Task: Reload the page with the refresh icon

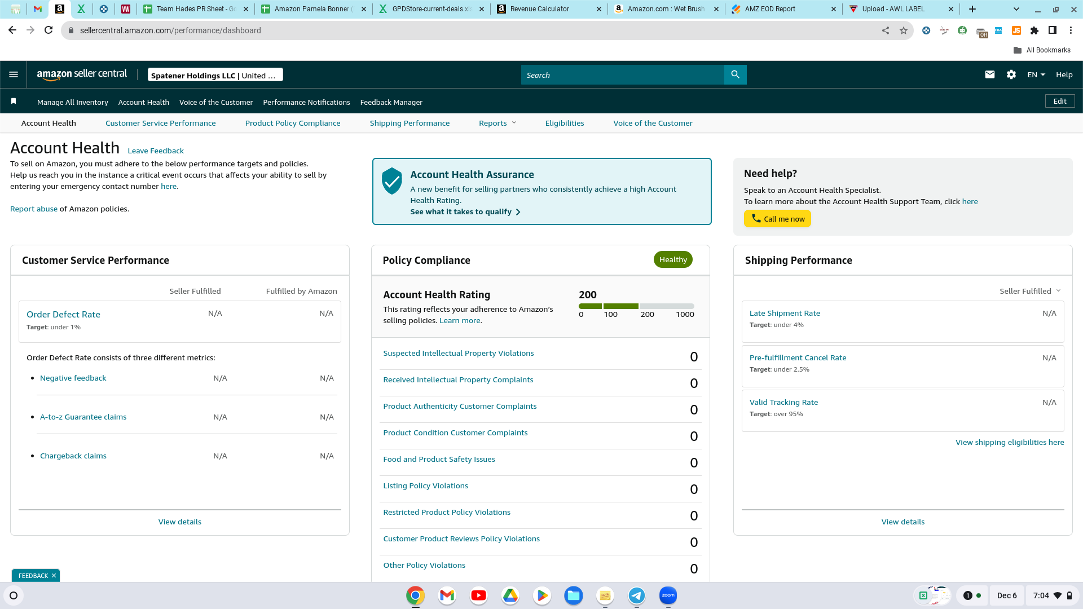Action: 49,30
